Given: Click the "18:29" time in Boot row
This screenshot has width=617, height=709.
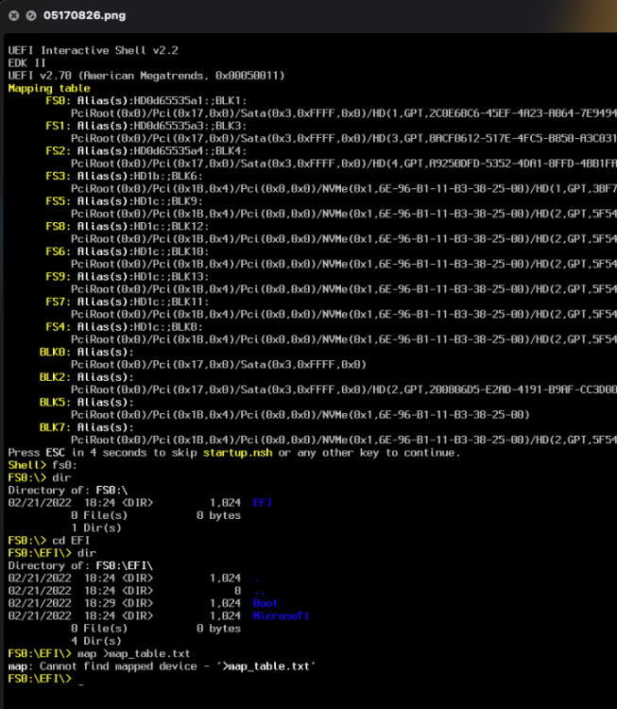Looking at the screenshot, I should coord(99,603).
